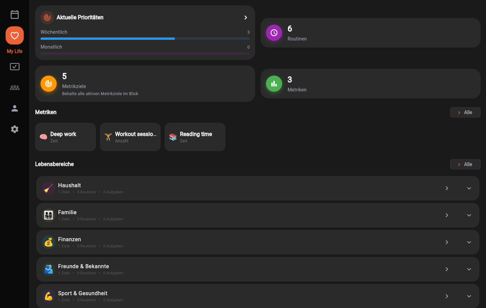Click the Aktuelle Prioritäten target icon
486x308 pixels.
pos(47,18)
